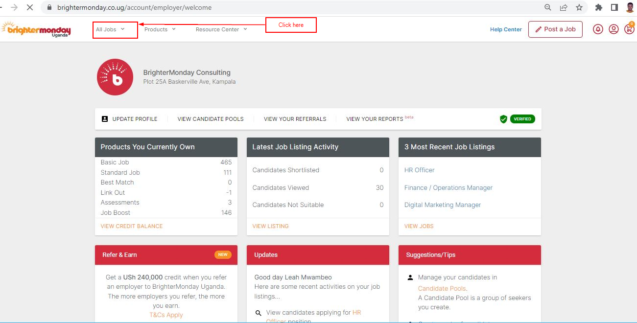Click the BrighterMonday Uganda logo
This screenshot has width=637, height=323.
pyautogui.click(x=37, y=29)
